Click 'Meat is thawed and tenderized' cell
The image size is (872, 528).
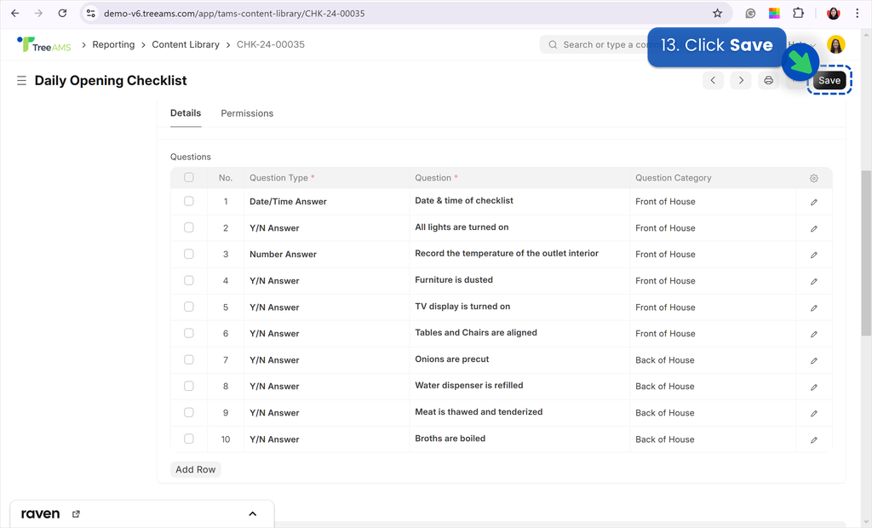(x=519, y=412)
